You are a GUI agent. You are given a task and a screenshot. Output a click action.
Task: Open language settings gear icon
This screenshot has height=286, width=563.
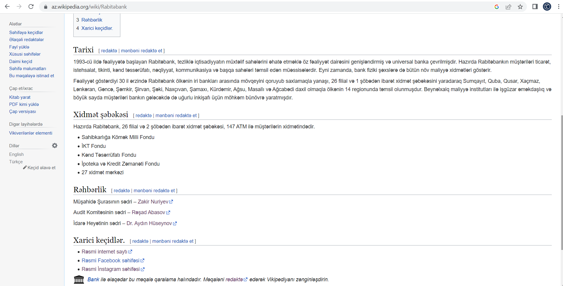[x=55, y=146]
